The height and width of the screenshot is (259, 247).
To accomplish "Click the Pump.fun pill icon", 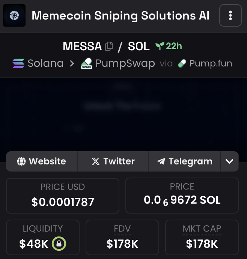I will (182, 63).
